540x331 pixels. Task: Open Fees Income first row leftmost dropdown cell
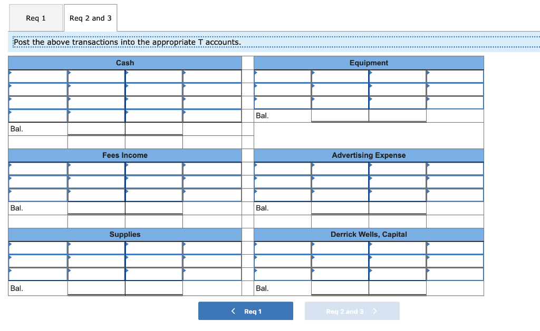tap(38, 169)
